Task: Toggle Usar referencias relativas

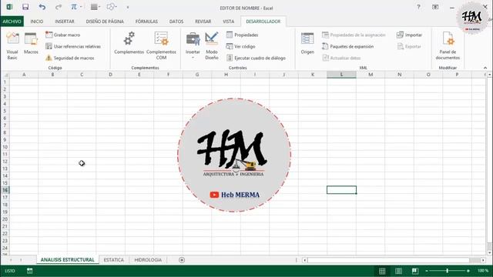Action: click(x=73, y=46)
